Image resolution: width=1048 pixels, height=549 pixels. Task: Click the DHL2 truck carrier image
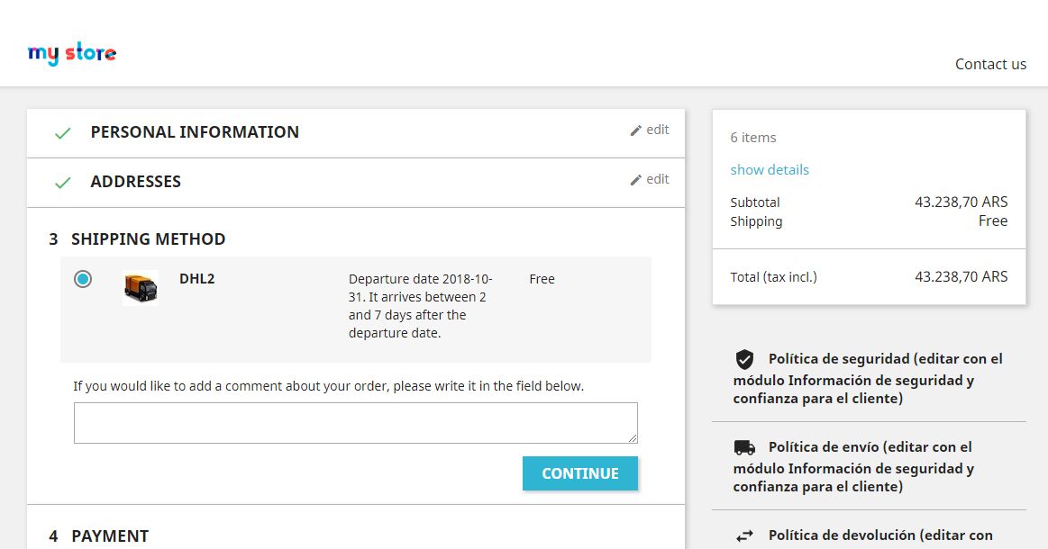(x=141, y=288)
